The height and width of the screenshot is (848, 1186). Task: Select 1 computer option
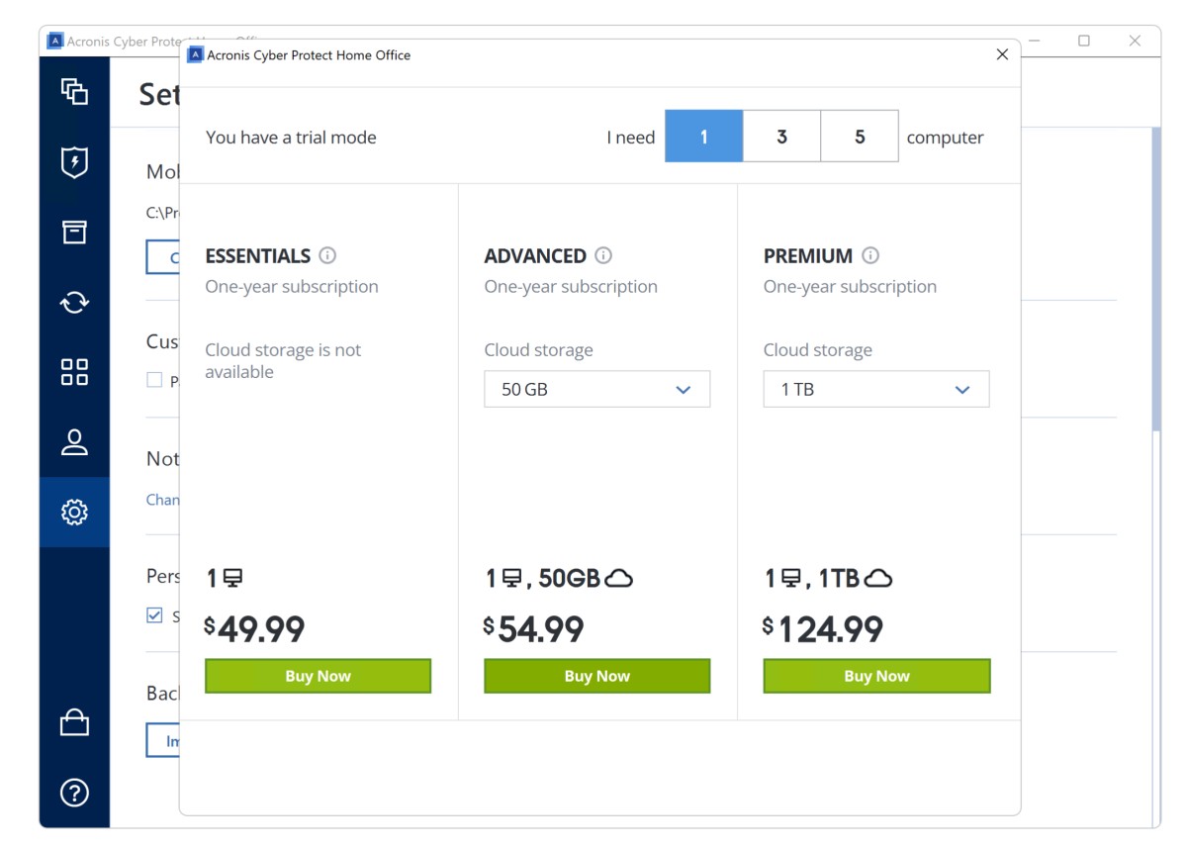pyautogui.click(x=703, y=137)
